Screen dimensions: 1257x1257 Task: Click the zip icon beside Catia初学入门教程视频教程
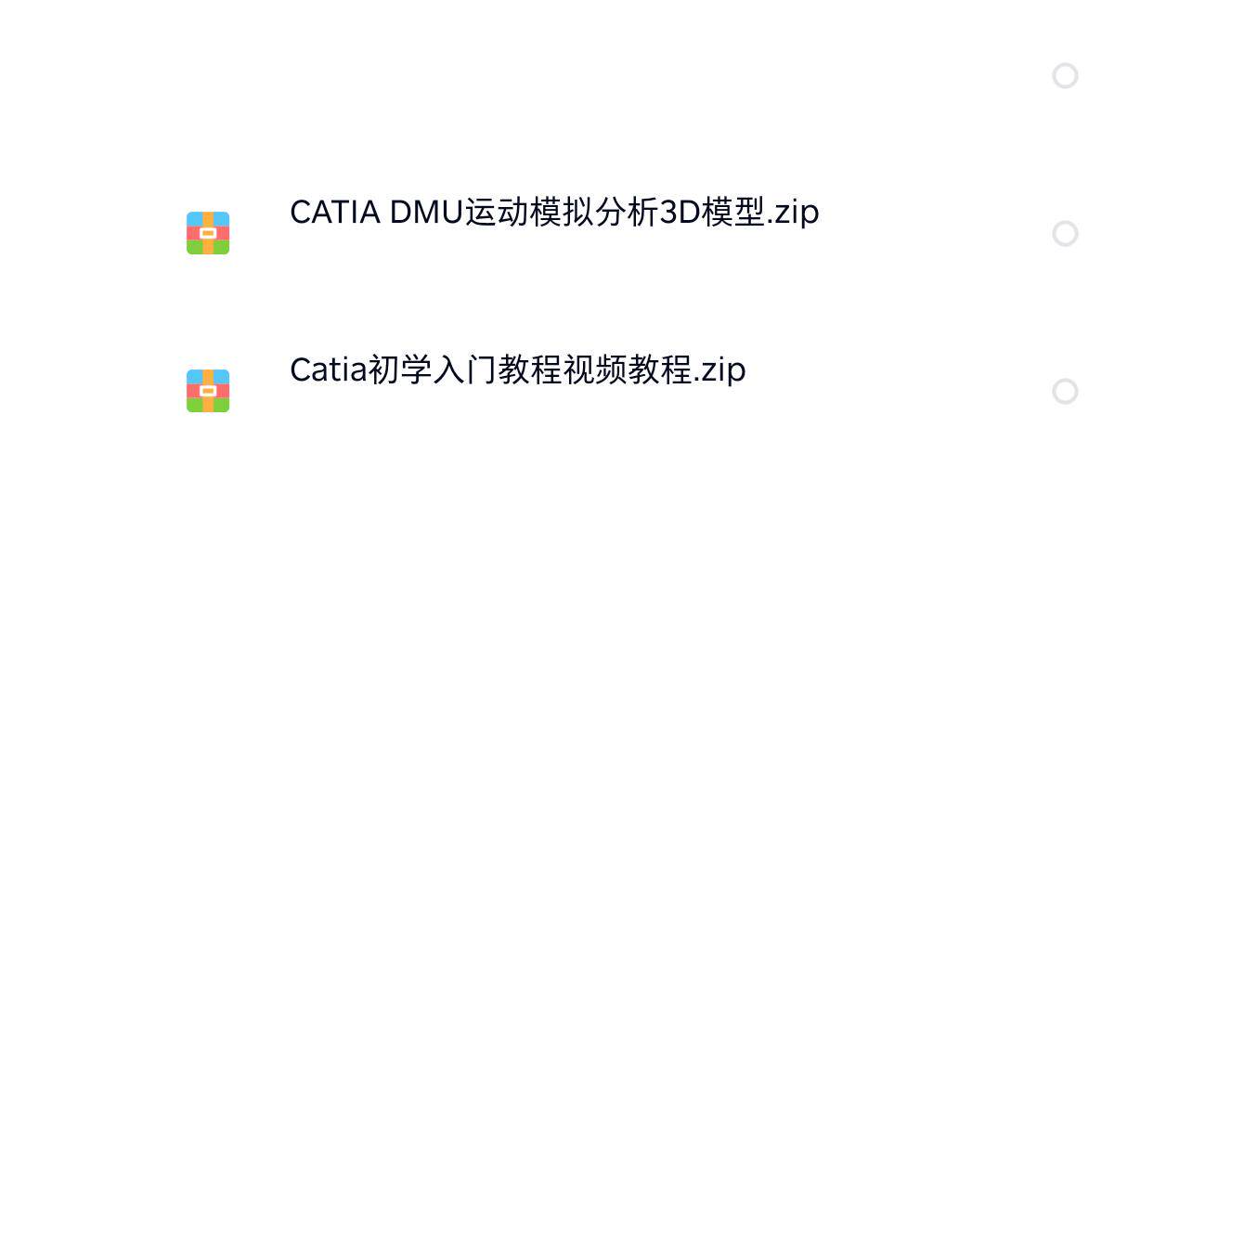tap(208, 391)
